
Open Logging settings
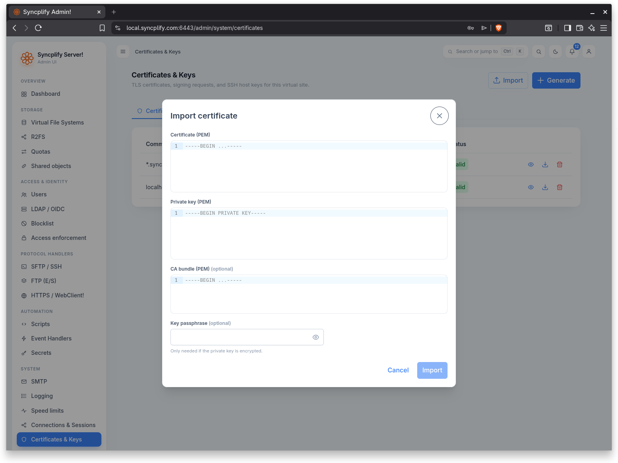coord(59,396)
